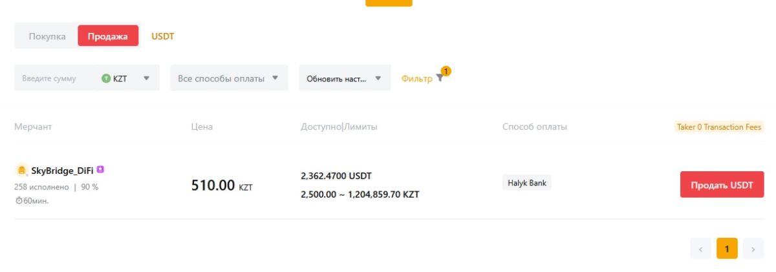Choose the USDT coin tab

pos(163,36)
